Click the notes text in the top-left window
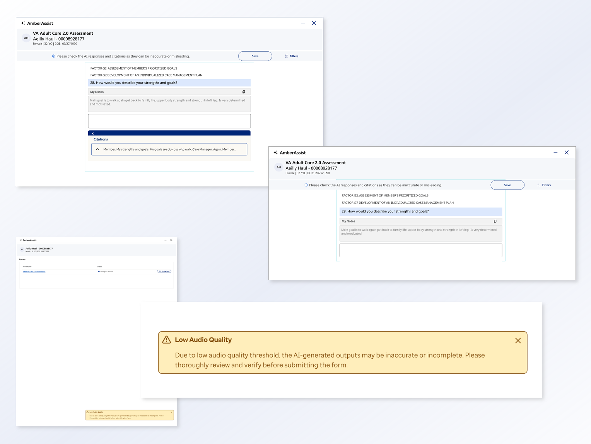 167,102
